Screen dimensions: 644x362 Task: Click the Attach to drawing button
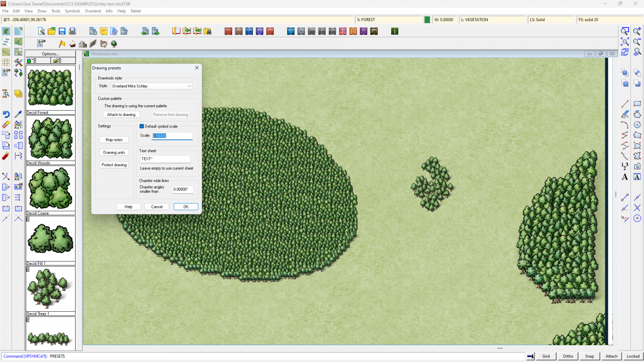coord(121,115)
